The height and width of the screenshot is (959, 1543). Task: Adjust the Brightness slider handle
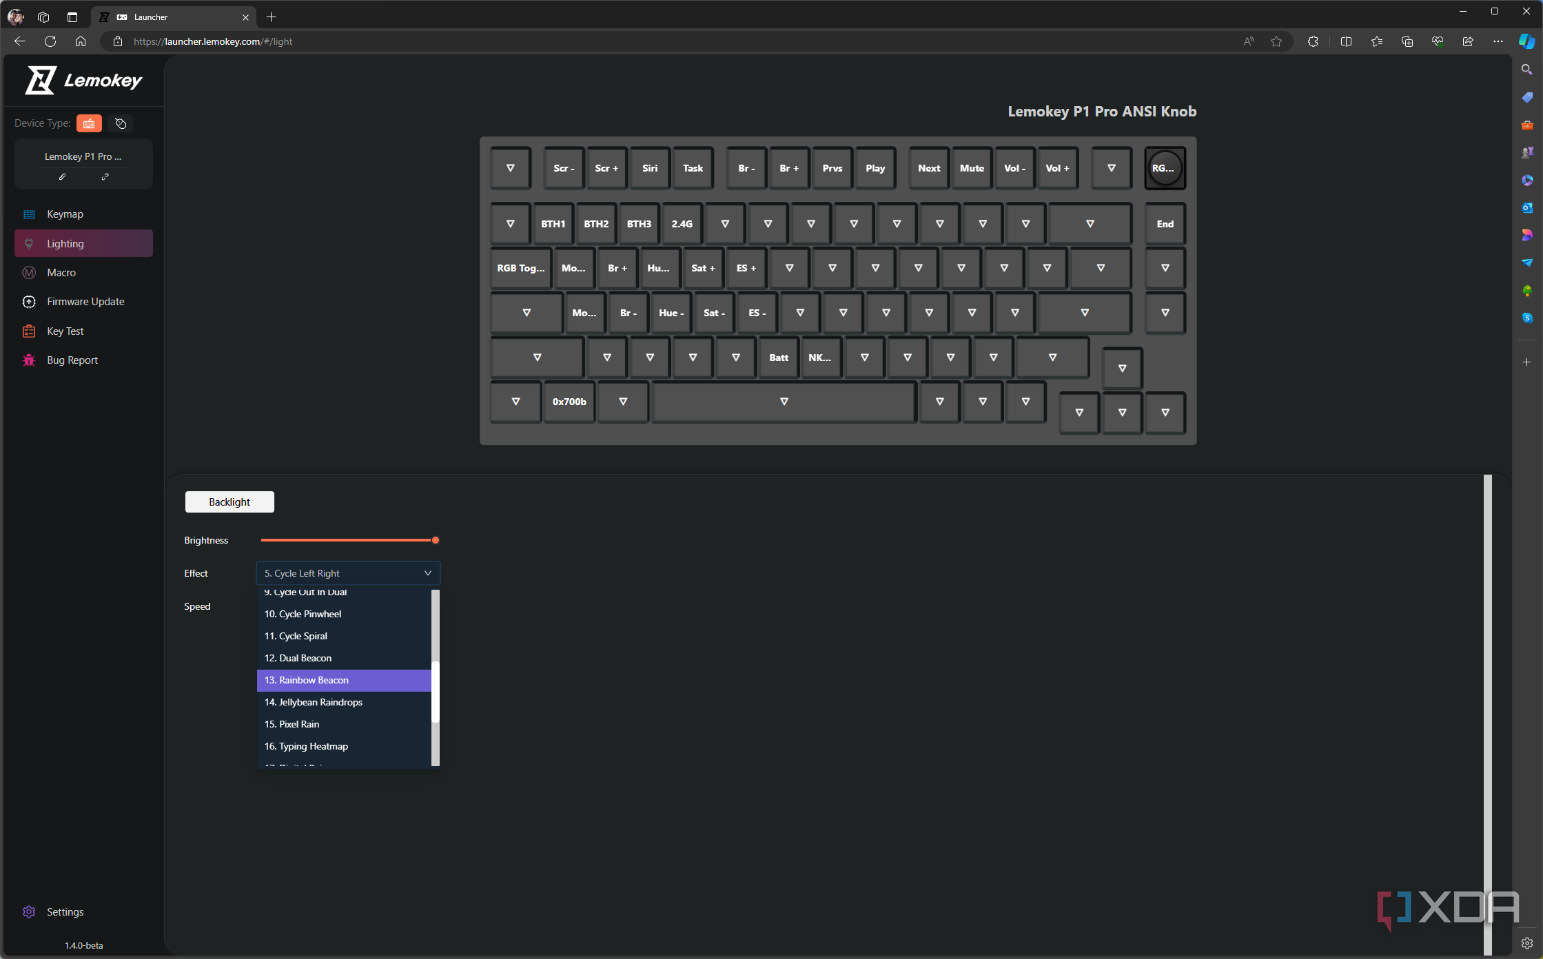(x=436, y=540)
